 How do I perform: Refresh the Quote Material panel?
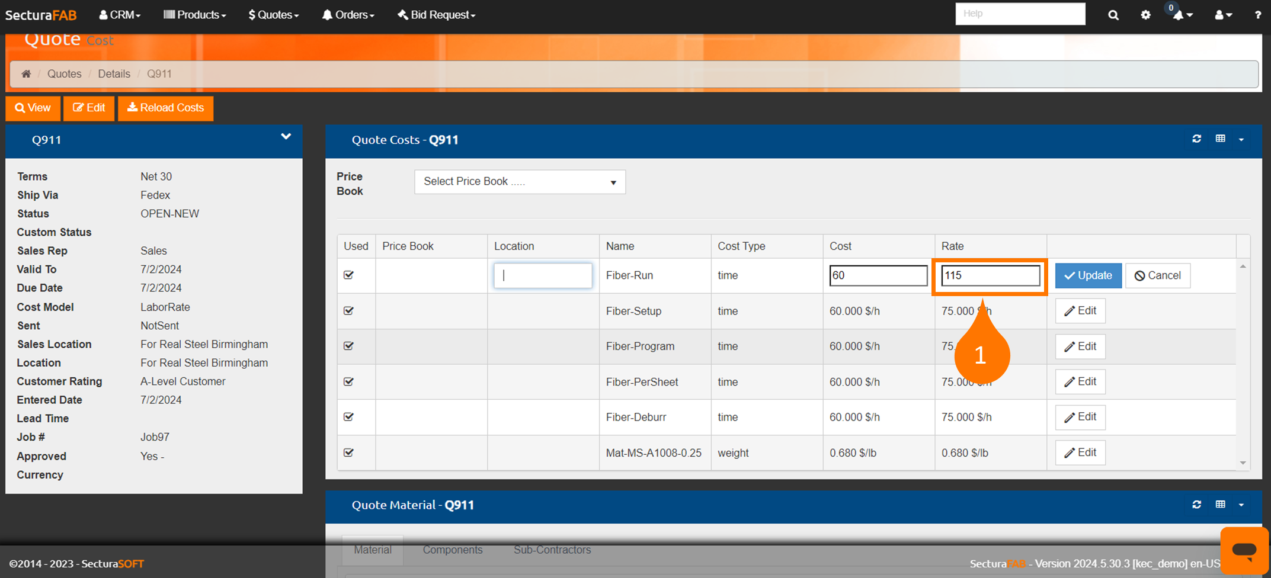click(x=1196, y=505)
